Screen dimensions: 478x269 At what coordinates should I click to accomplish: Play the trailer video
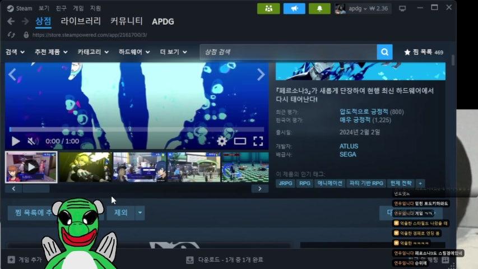click(x=16, y=141)
